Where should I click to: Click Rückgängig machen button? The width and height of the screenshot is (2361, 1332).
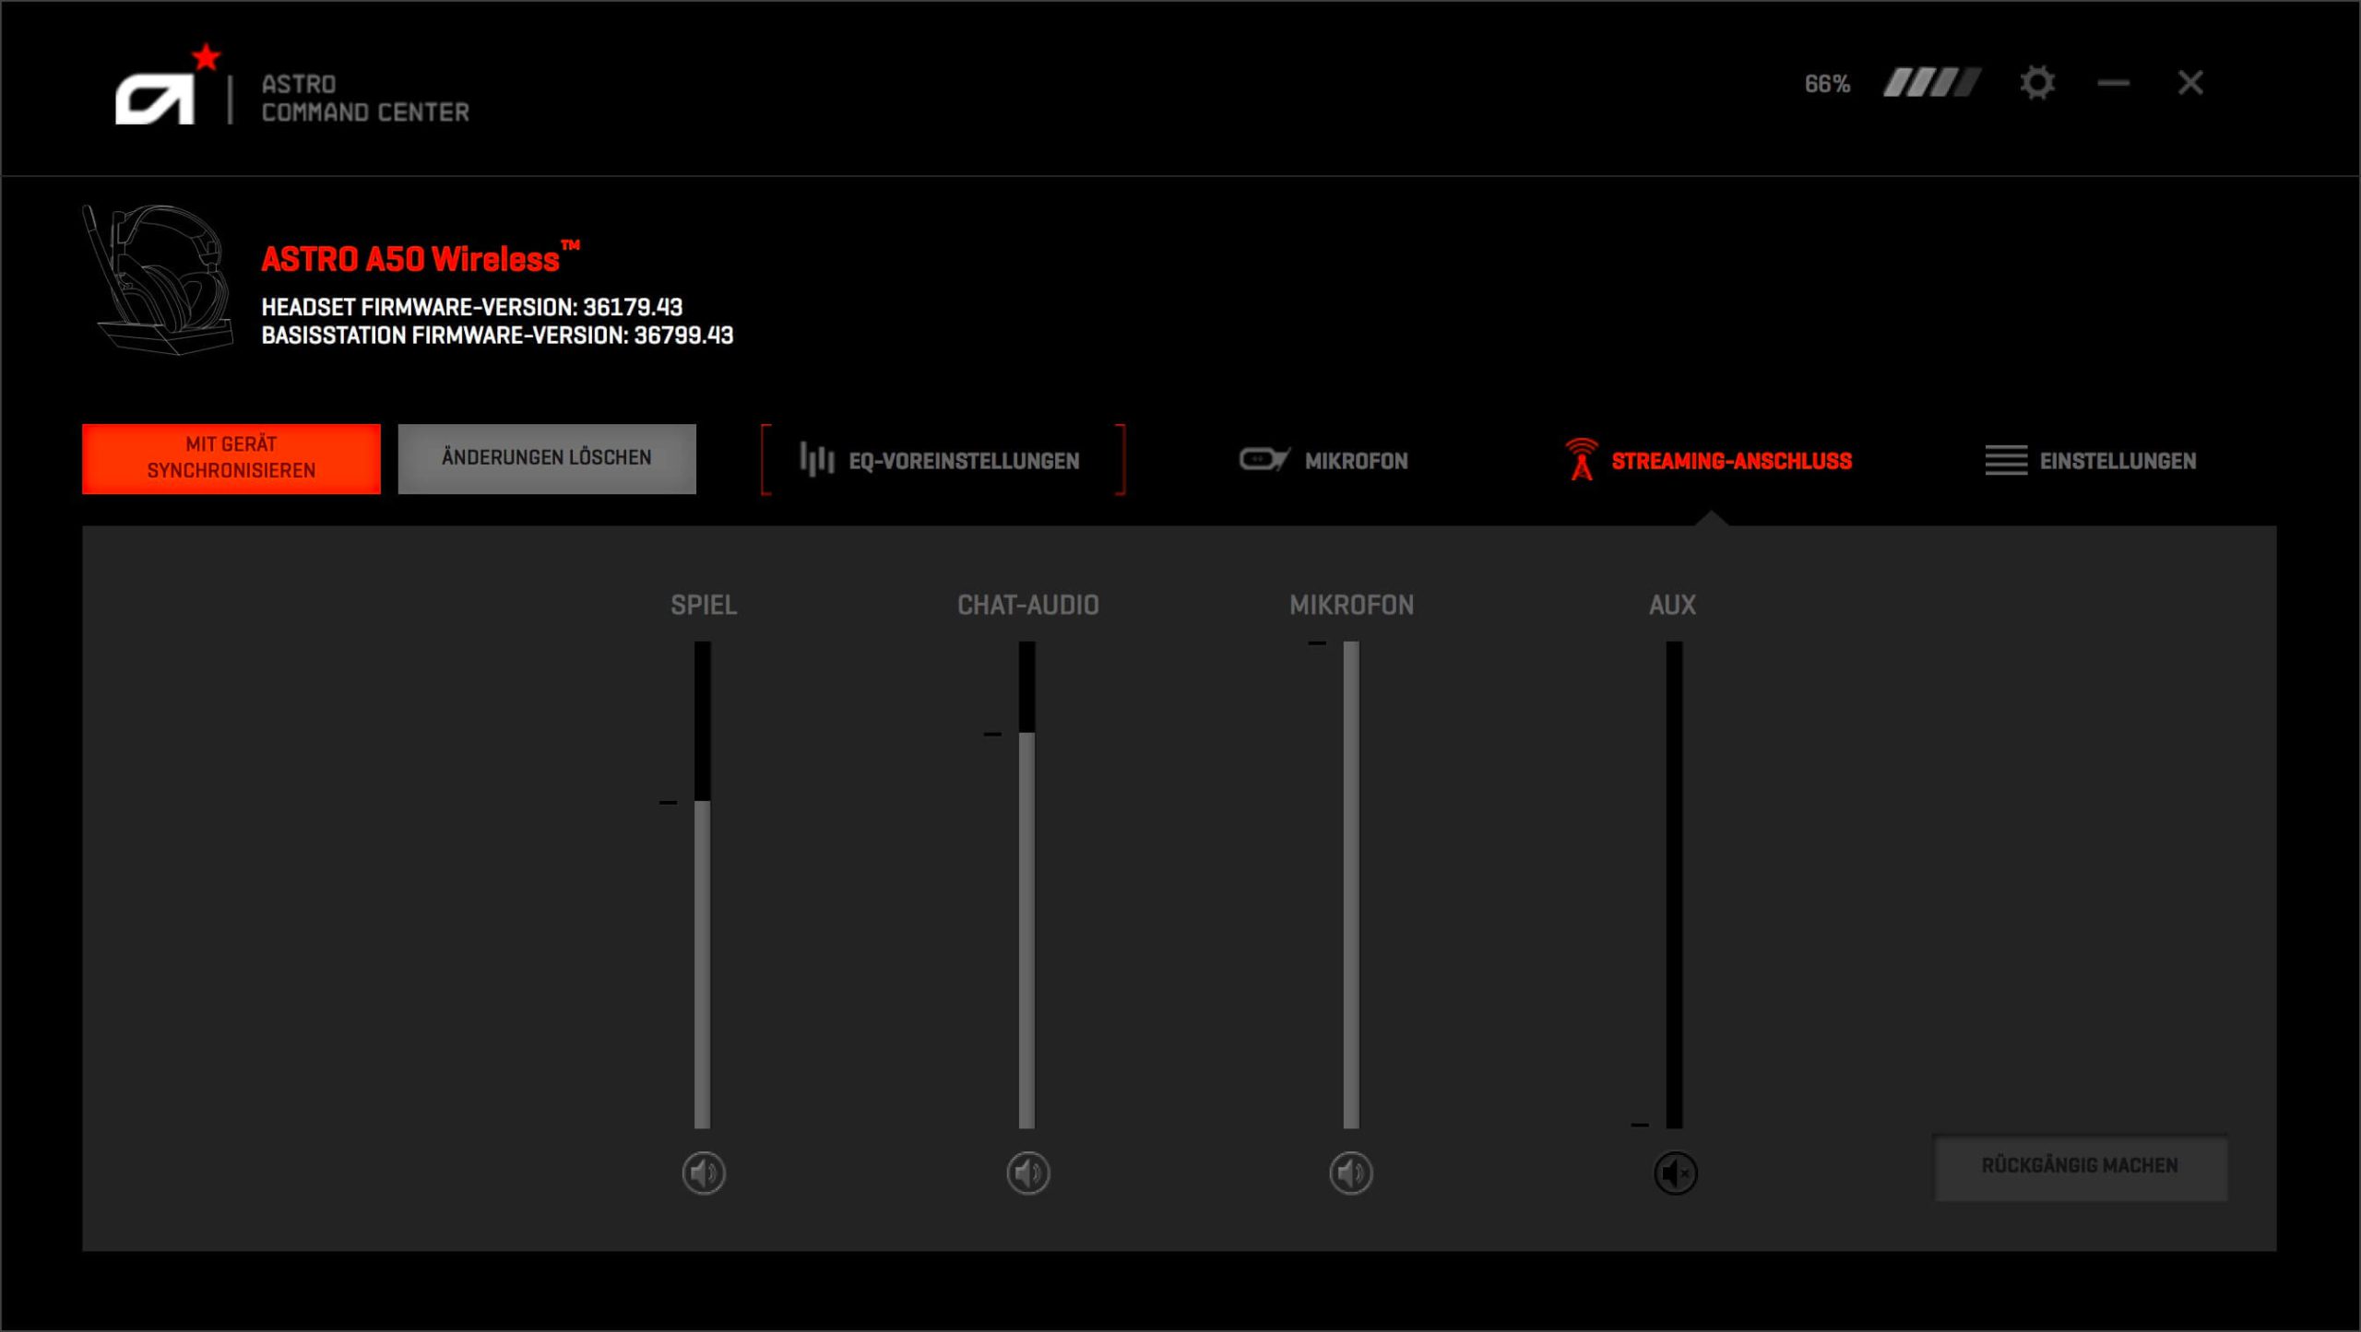click(x=2080, y=1166)
